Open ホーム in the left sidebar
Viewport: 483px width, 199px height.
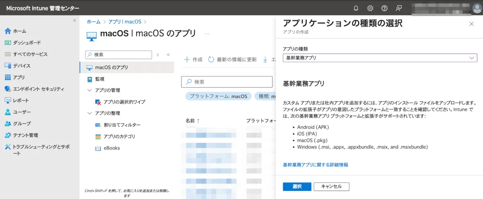coord(19,31)
